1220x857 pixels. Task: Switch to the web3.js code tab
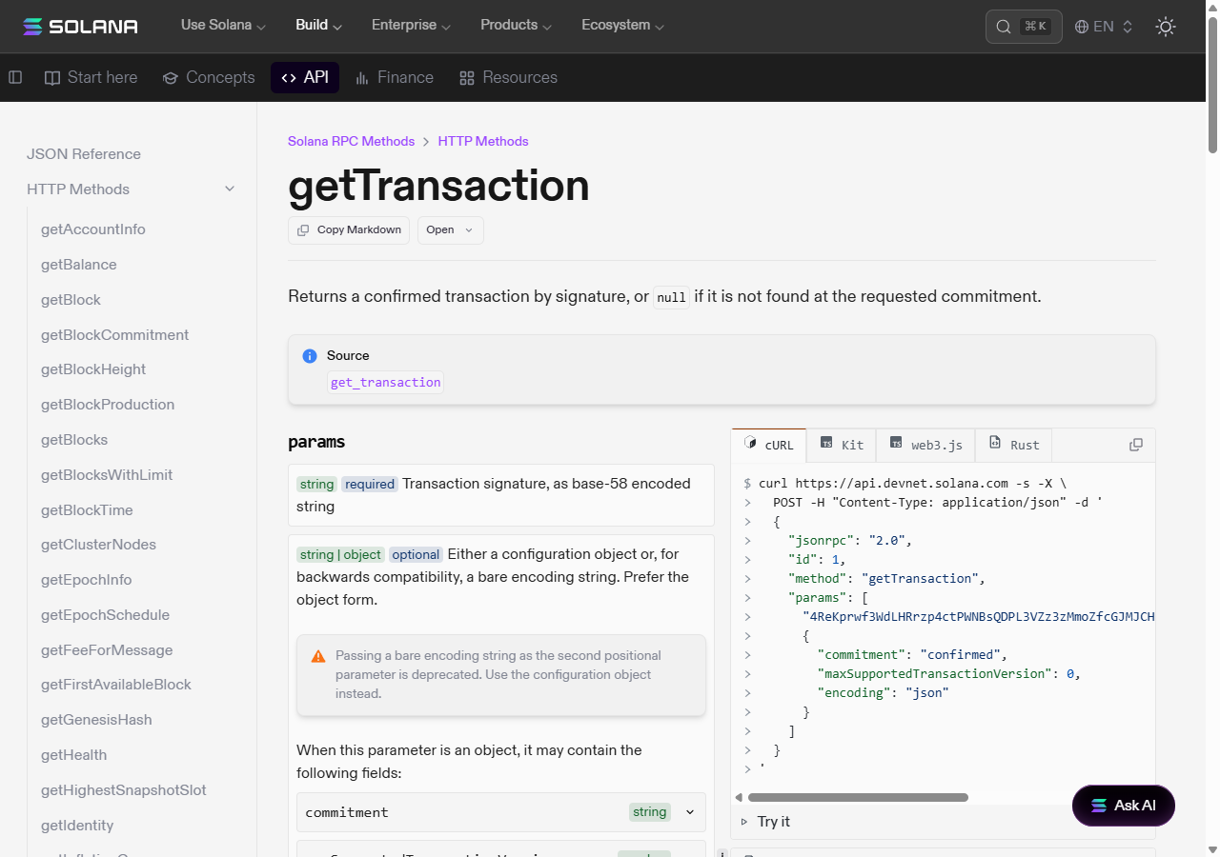(x=925, y=445)
